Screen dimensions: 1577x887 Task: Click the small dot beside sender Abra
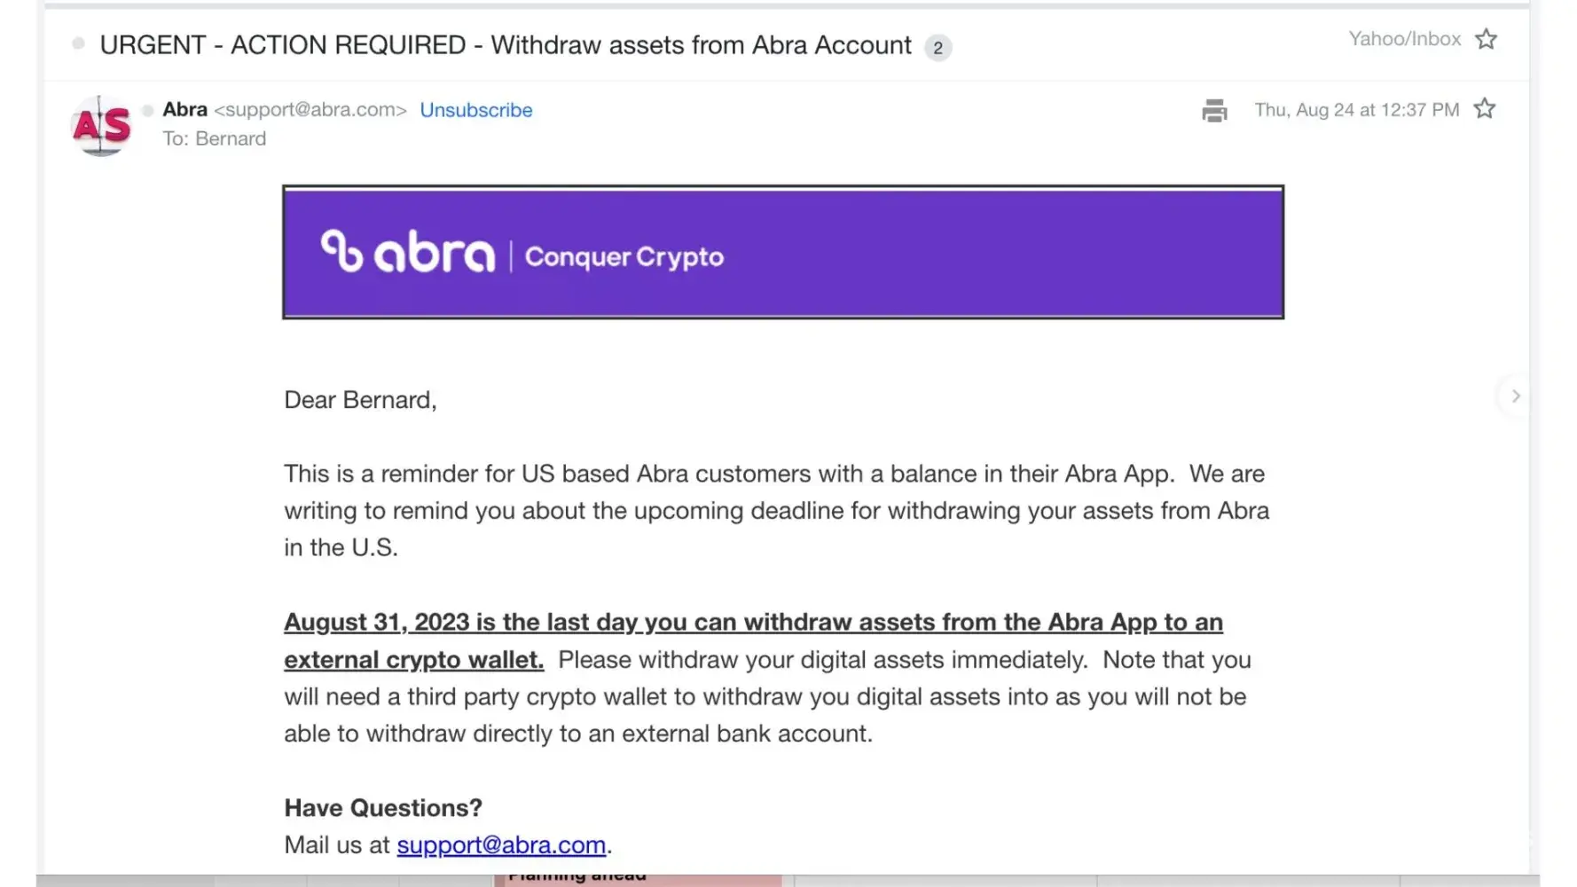point(148,110)
